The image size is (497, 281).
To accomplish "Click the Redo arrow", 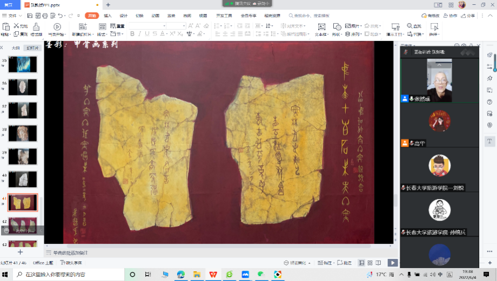I will [71, 16].
